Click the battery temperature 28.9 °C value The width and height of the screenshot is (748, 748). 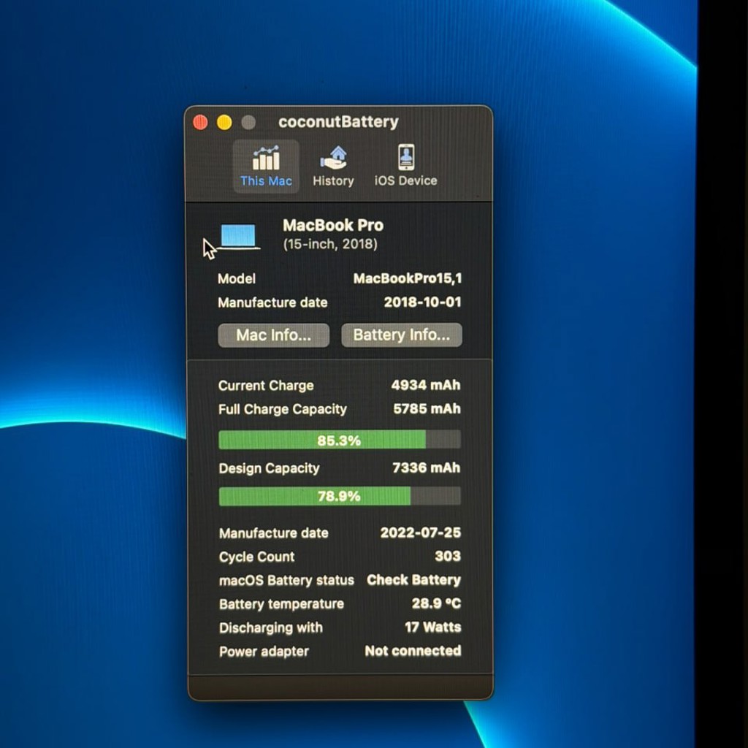(436, 603)
